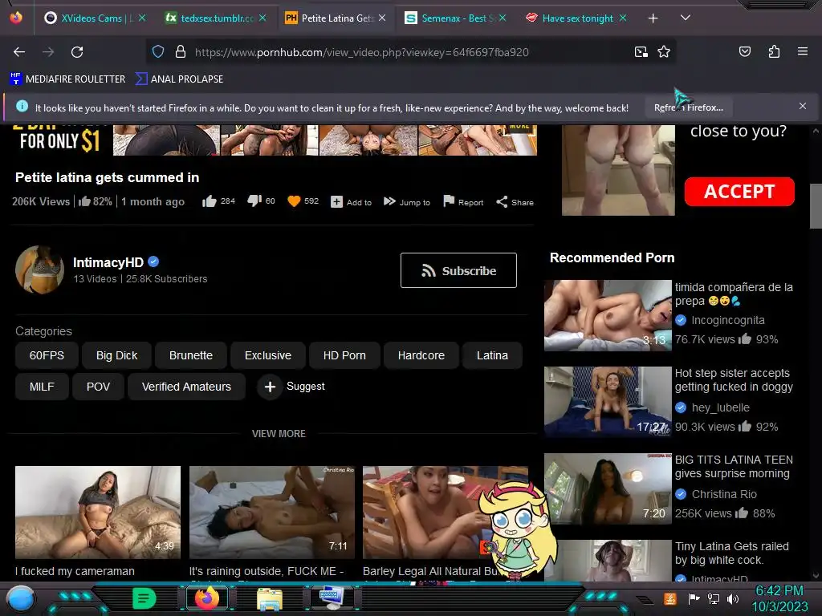Click the Firefox taskbar icon
822x616 pixels.
tap(206, 598)
